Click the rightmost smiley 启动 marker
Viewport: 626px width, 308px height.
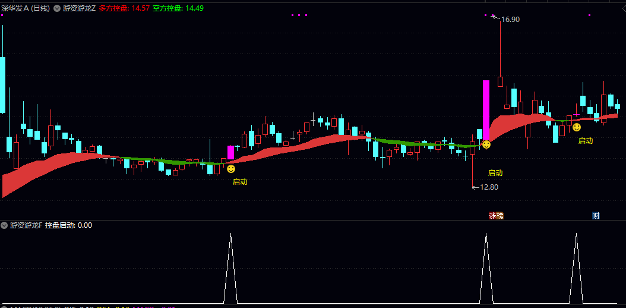click(577, 127)
